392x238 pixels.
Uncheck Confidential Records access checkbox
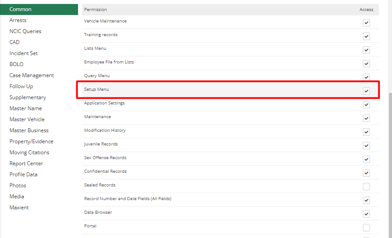coord(366,173)
